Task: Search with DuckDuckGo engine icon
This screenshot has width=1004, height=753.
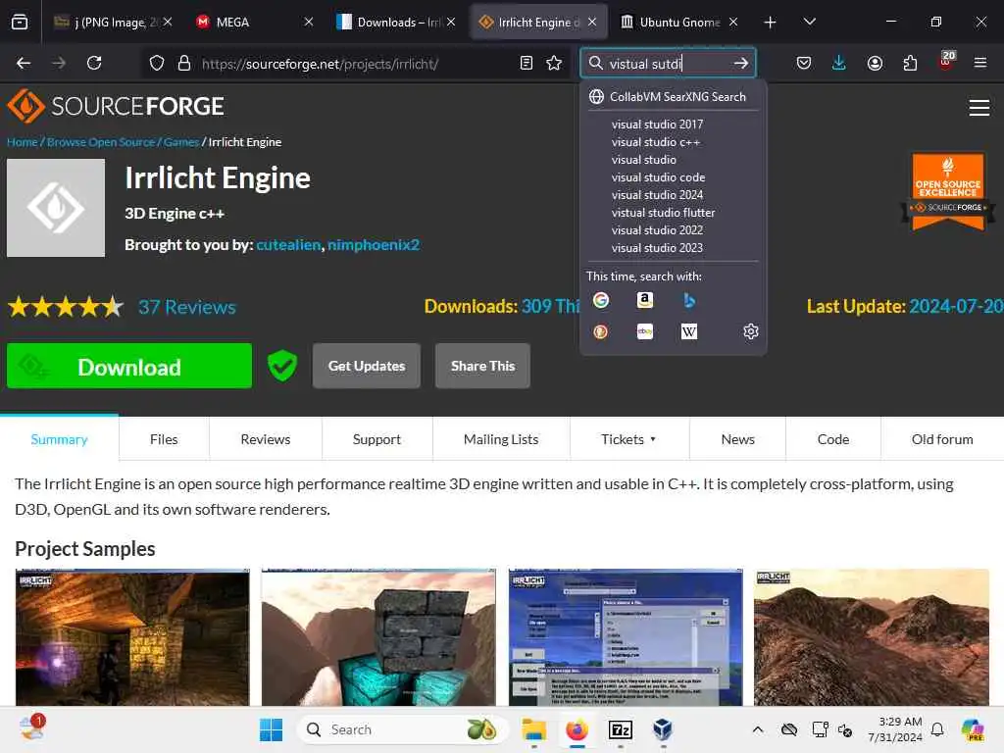Action: coord(601,331)
